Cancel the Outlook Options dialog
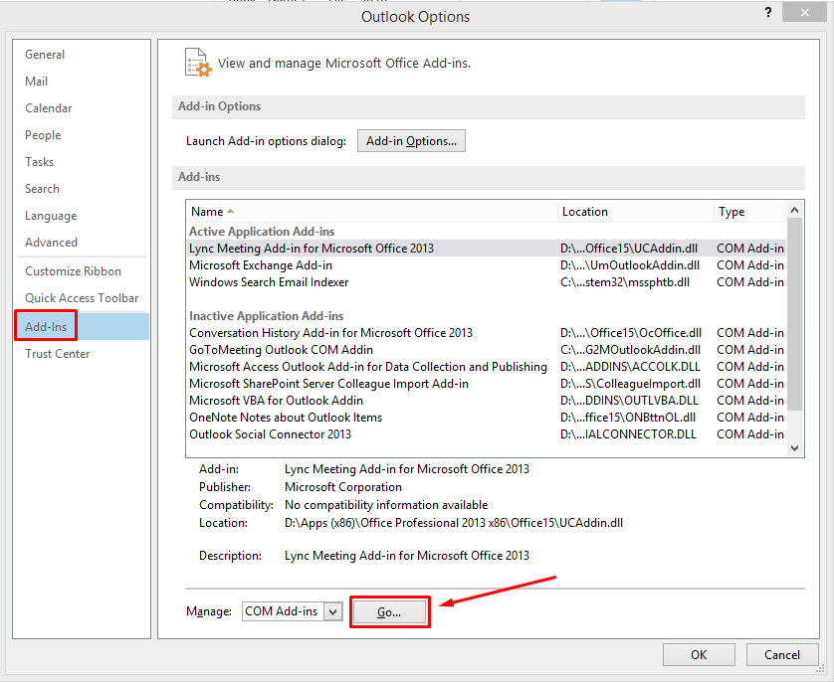Image resolution: width=834 pixels, height=682 pixels. (x=782, y=655)
